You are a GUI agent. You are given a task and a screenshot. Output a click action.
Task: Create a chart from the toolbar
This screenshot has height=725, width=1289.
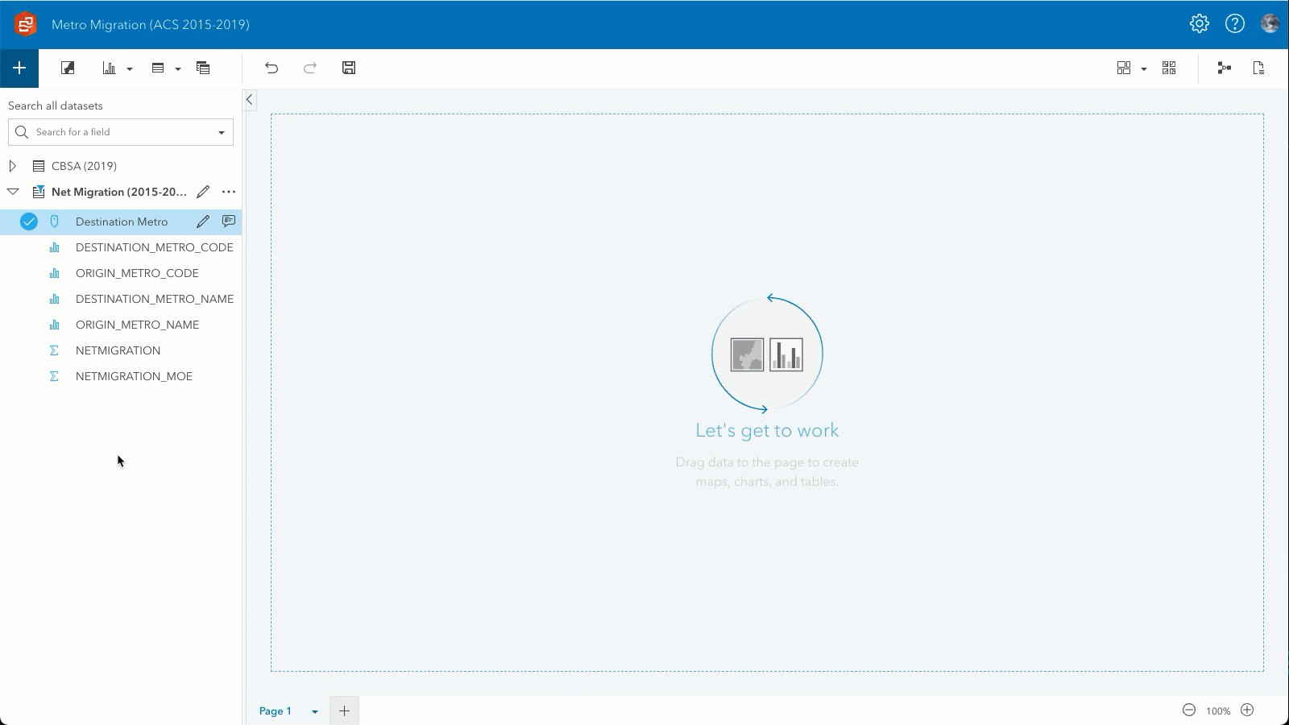click(x=110, y=68)
